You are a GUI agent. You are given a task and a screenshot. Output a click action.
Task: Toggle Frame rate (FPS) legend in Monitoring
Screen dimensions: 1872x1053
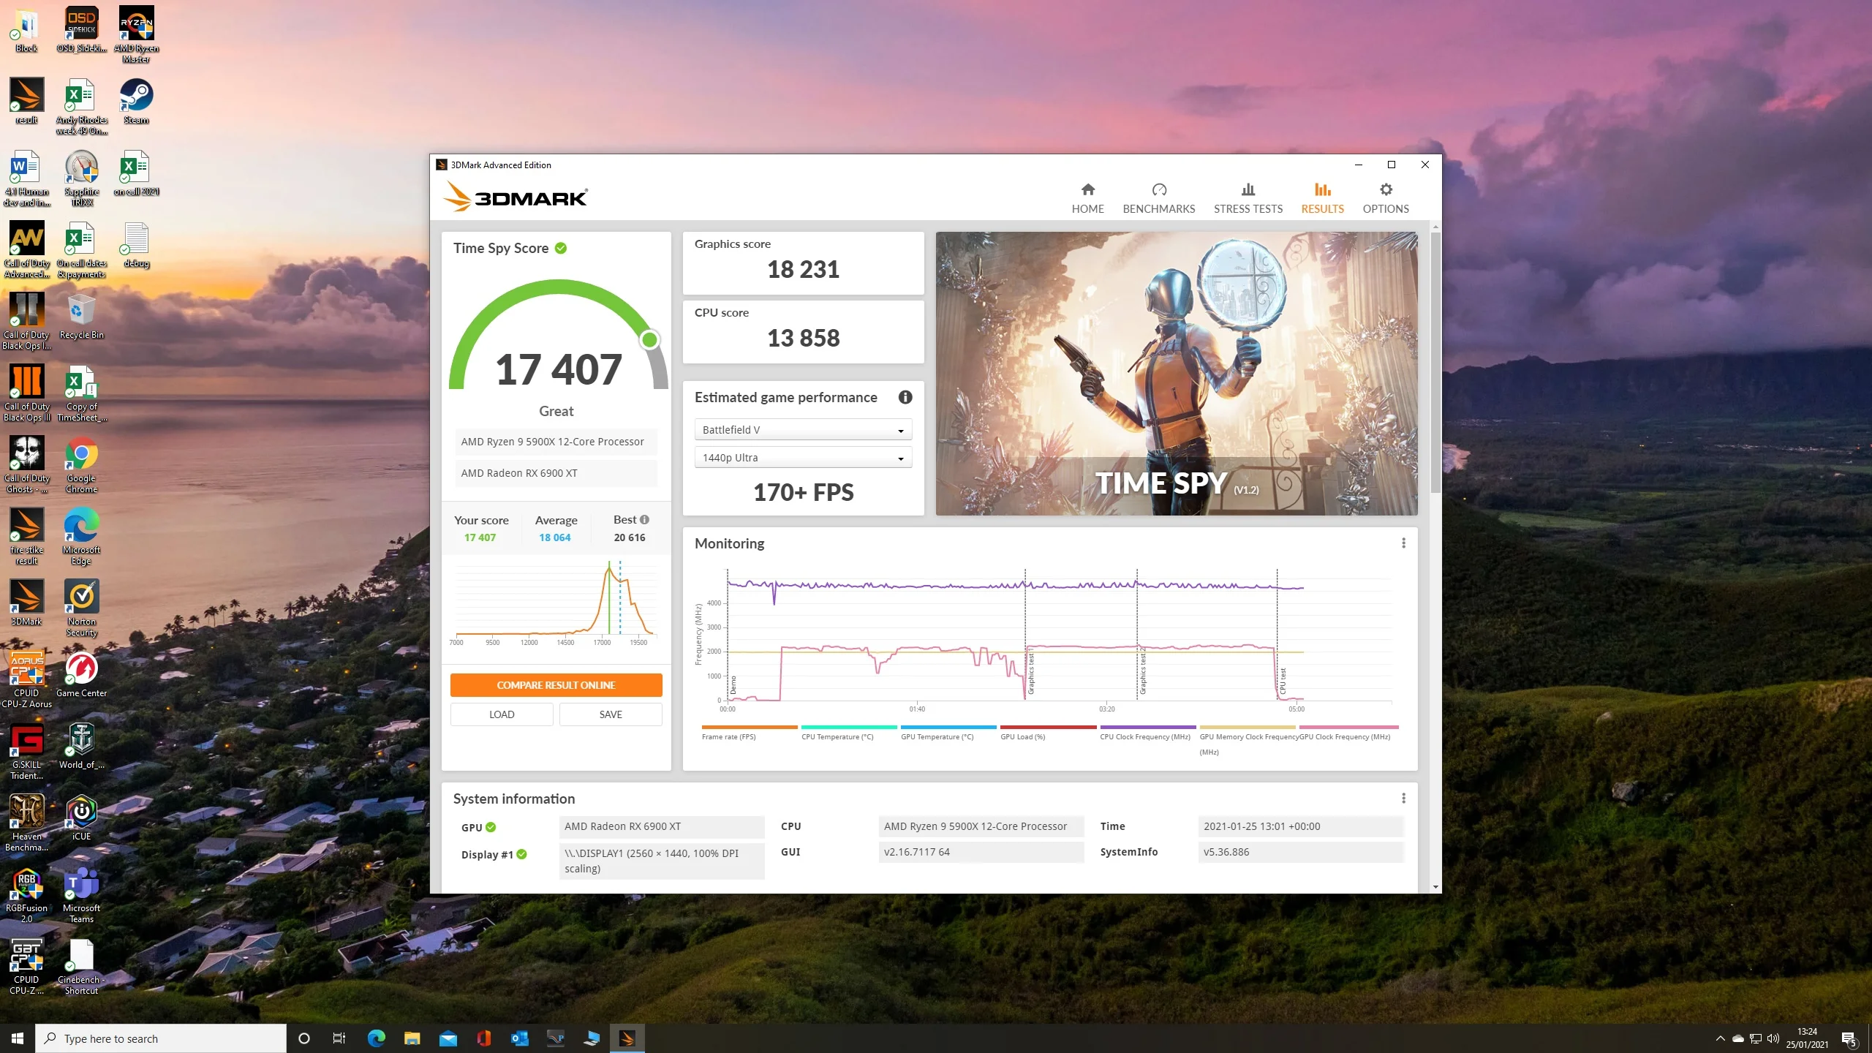(749, 733)
